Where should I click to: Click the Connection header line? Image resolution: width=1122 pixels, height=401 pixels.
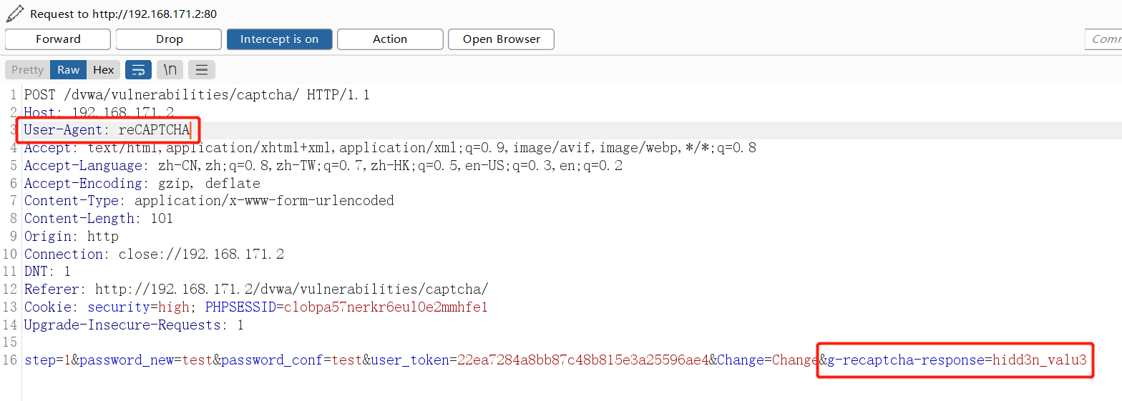click(x=154, y=254)
